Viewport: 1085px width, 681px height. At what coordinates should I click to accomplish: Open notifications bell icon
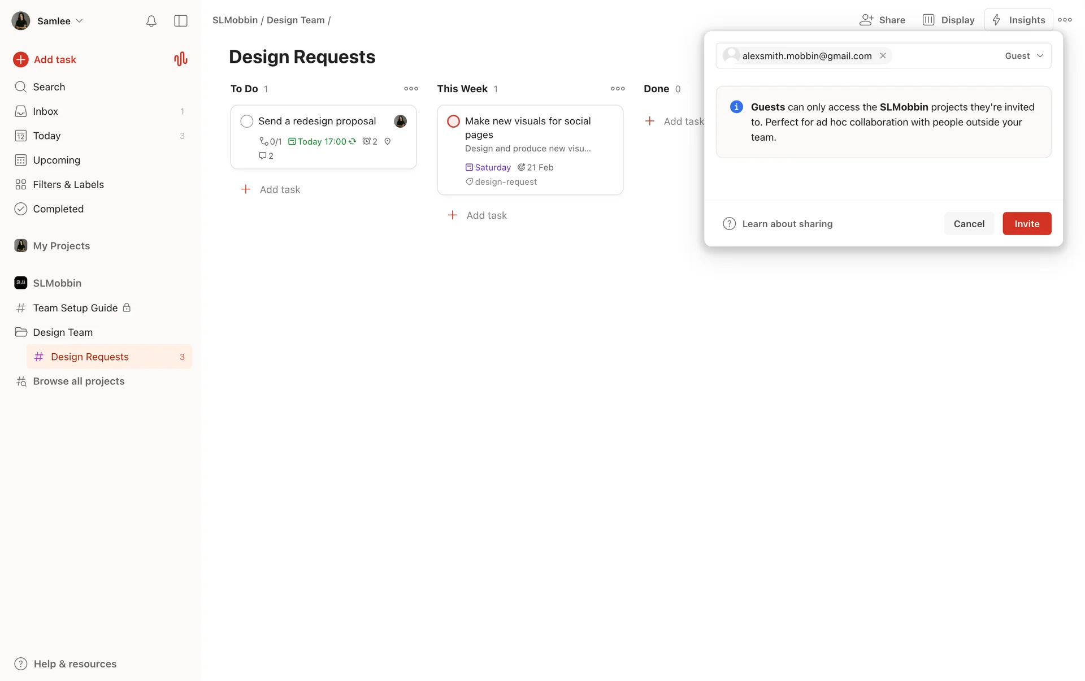click(x=151, y=21)
